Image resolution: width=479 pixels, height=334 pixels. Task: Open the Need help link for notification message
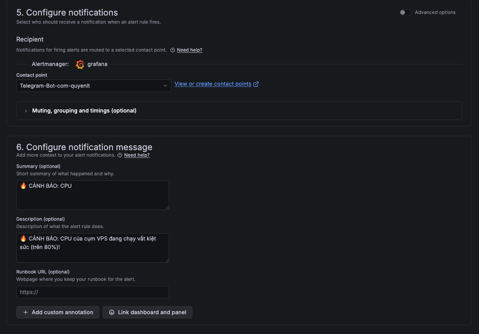pyautogui.click(x=137, y=155)
